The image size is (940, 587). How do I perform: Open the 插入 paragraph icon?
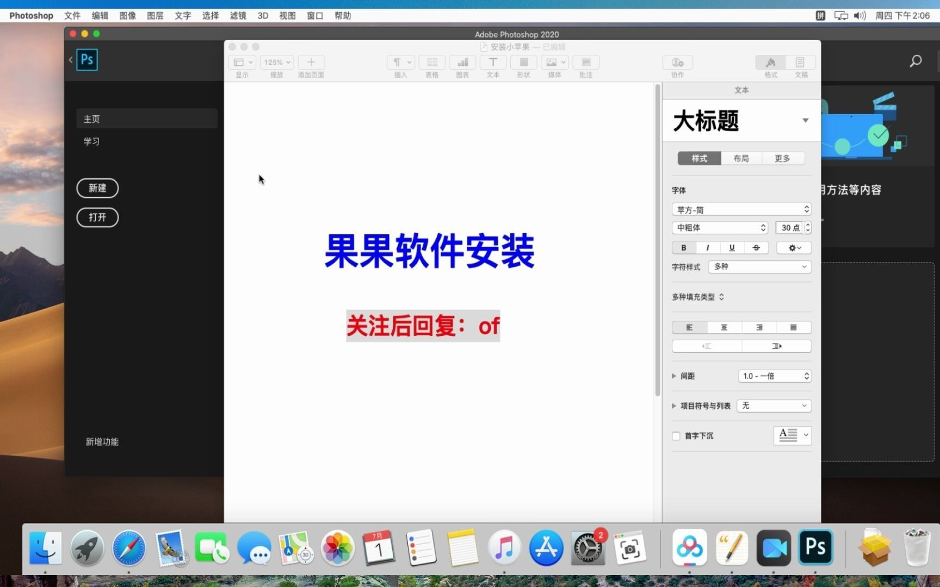[x=401, y=63]
